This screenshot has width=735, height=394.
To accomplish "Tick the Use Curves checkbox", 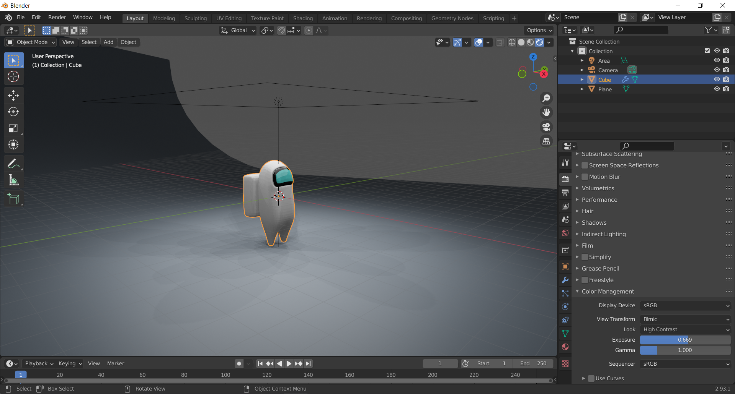I will pyautogui.click(x=591, y=378).
